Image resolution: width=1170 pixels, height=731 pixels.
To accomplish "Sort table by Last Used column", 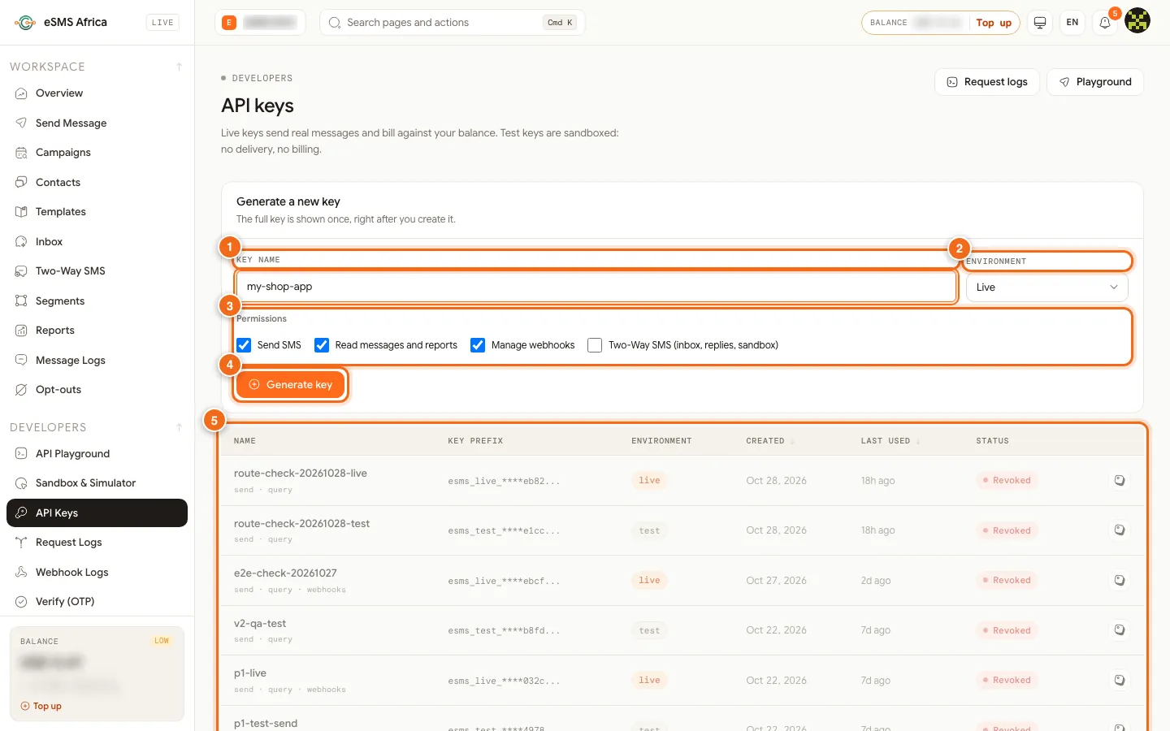I will coord(890,441).
